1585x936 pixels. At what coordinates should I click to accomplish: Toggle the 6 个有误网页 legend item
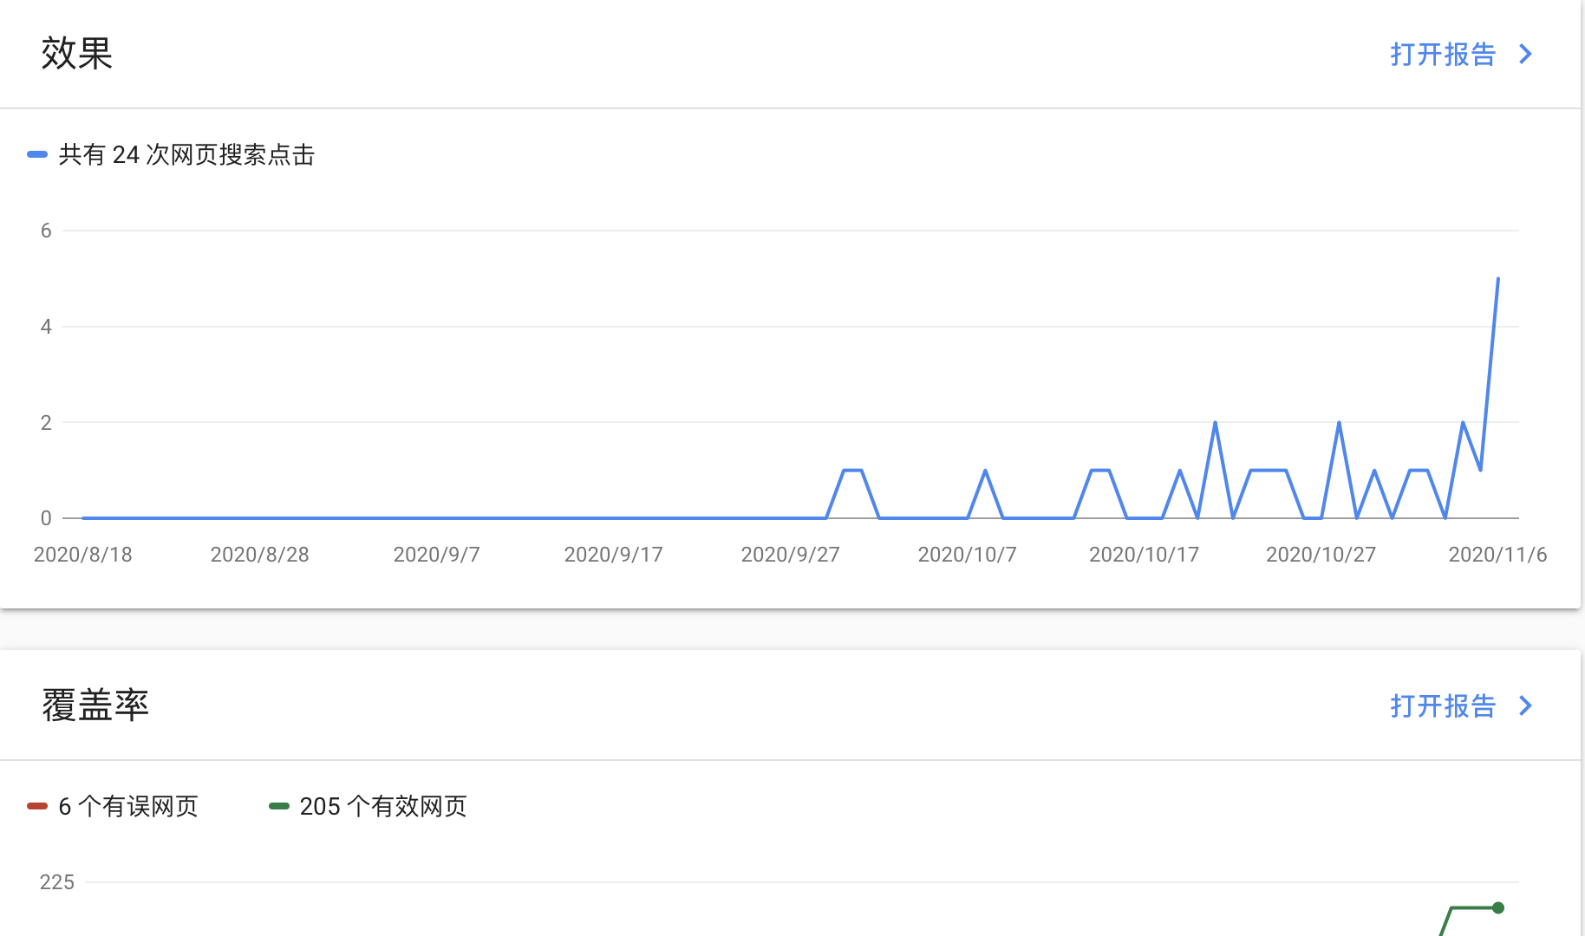coord(128,807)
